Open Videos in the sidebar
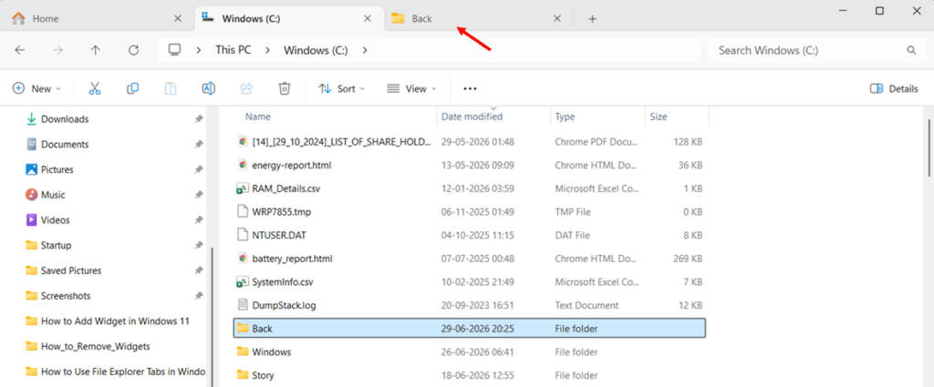Image resolution: width=934 pixels, height=387 pixels. (56, 220)
